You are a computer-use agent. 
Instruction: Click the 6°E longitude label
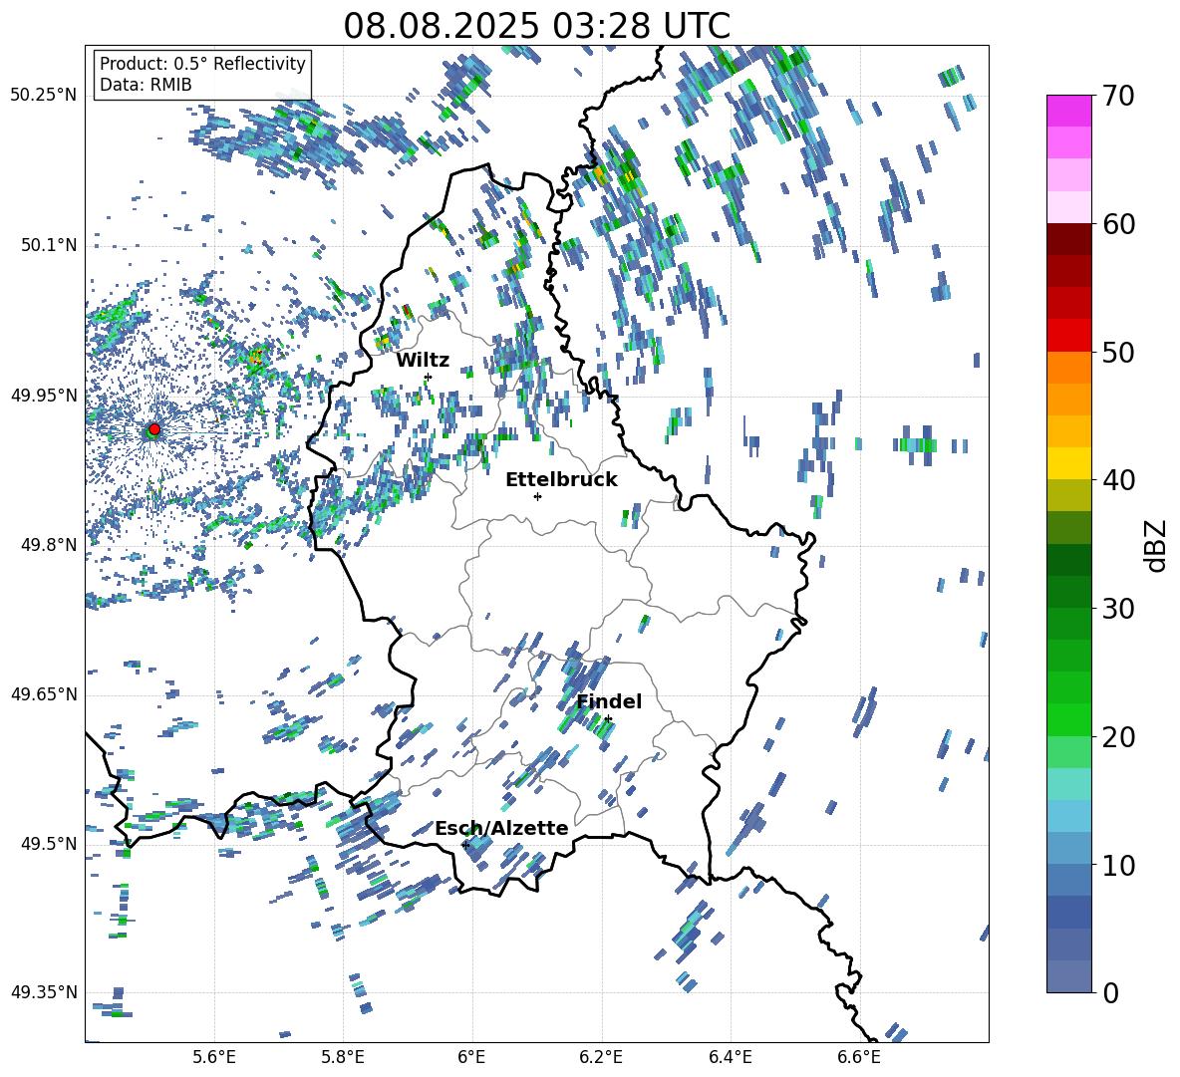(x=471, y=1057)
